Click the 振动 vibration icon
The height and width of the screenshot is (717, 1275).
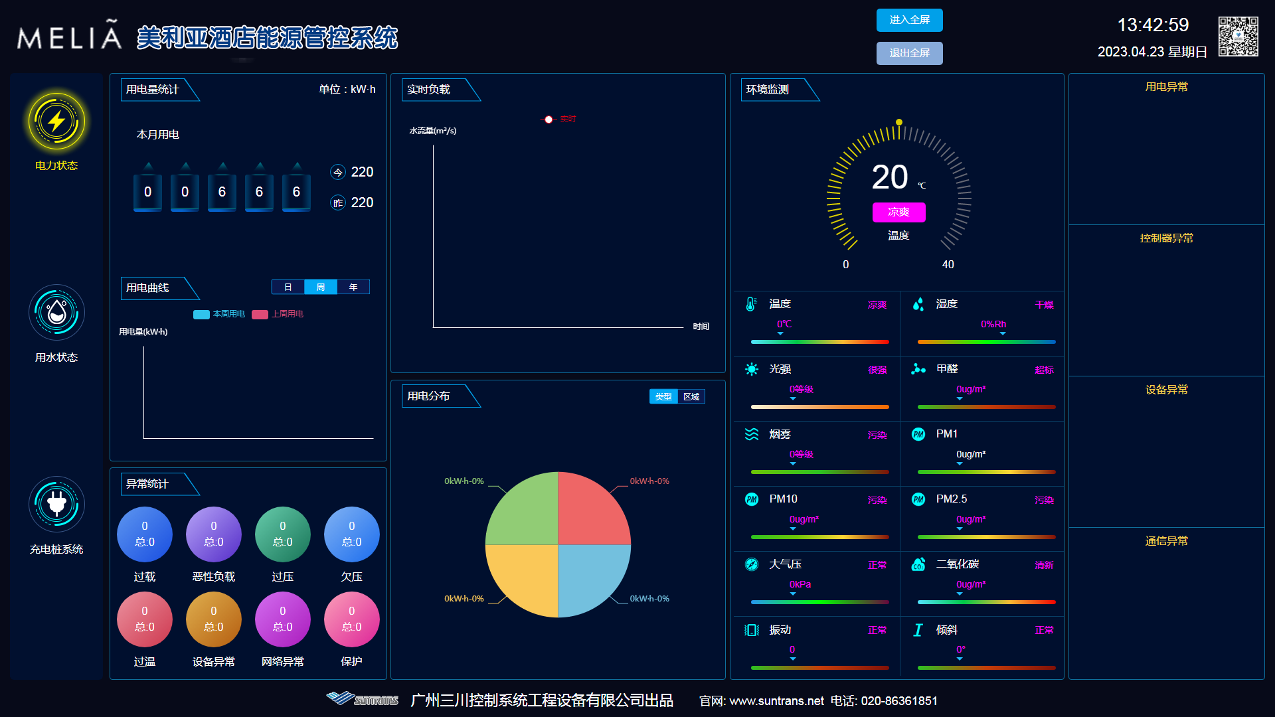click(752, 630)
